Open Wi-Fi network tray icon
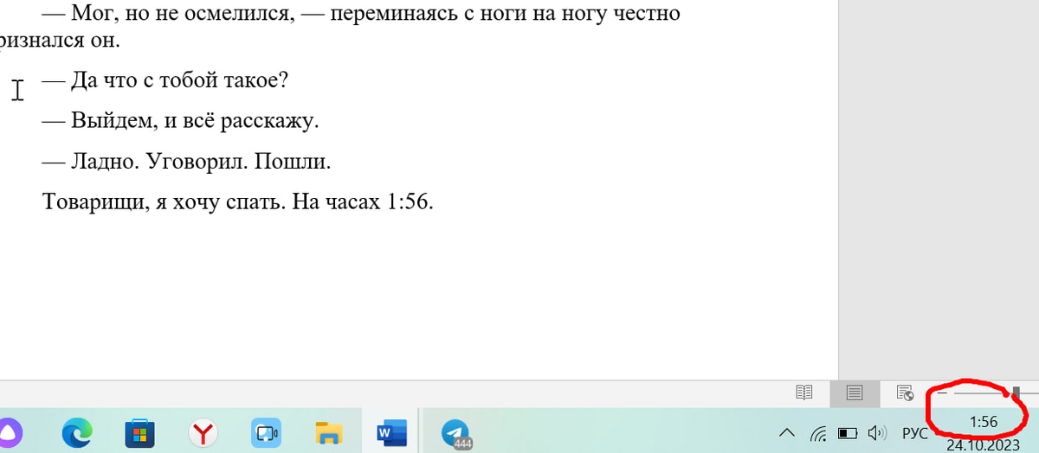Viewport: 1039px width, 453px height. point(818,433)
